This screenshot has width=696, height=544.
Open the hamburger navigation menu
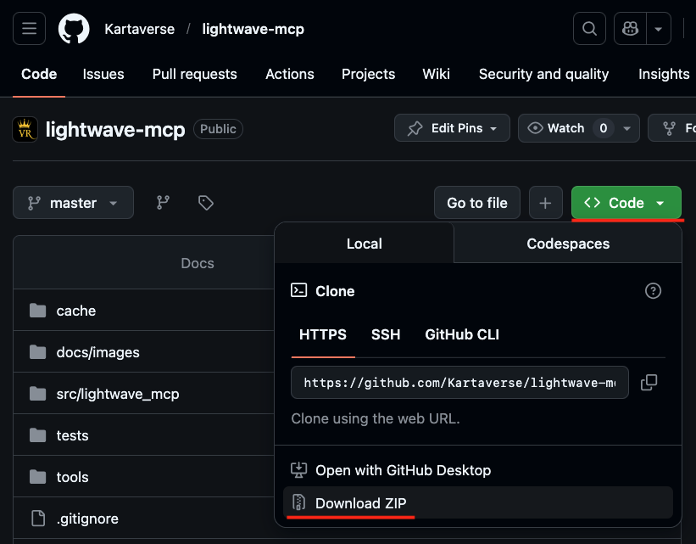pos(30,29)
